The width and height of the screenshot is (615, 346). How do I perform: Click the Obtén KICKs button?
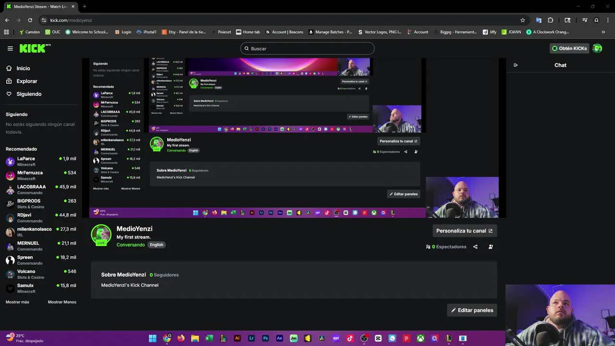[569, 49]
